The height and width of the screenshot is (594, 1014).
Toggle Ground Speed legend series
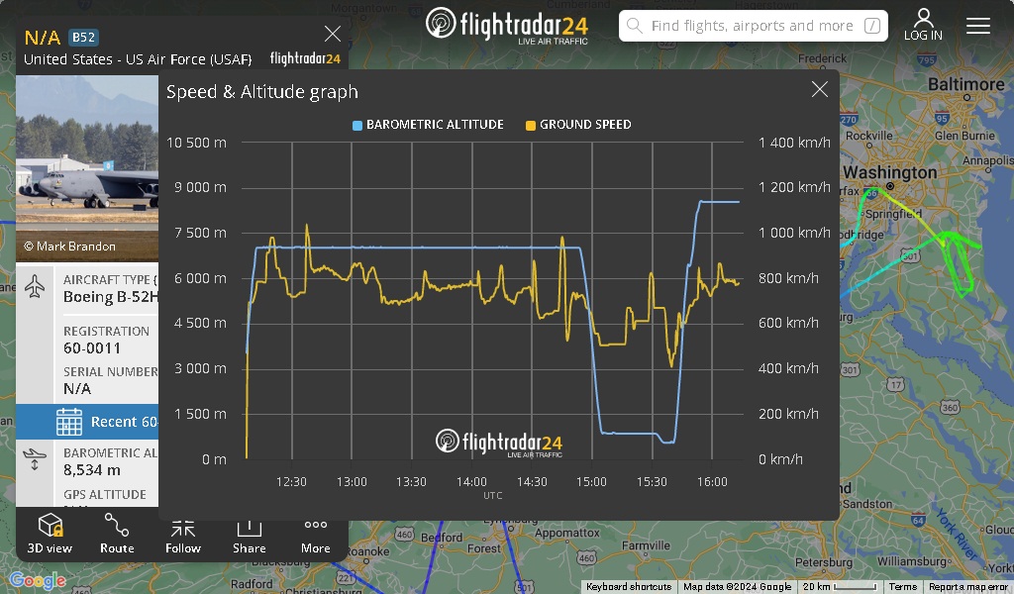(578, 125)
